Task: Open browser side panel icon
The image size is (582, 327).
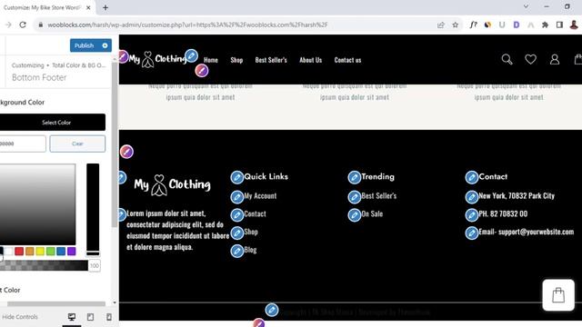Action: [x=559, y=25]
